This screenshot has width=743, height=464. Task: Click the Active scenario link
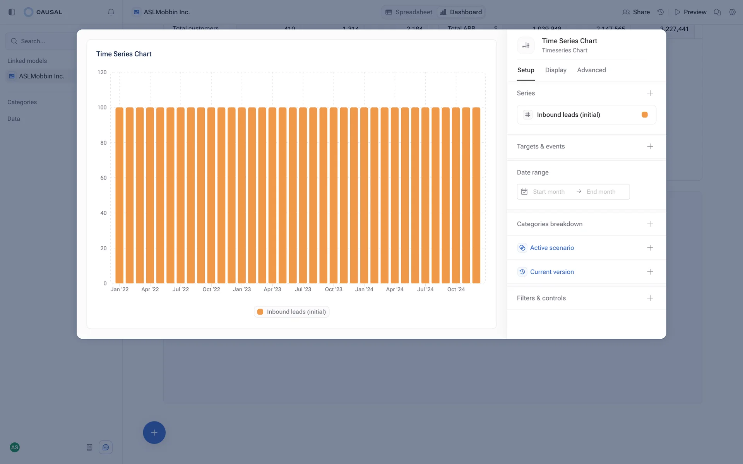coord(552,248)
